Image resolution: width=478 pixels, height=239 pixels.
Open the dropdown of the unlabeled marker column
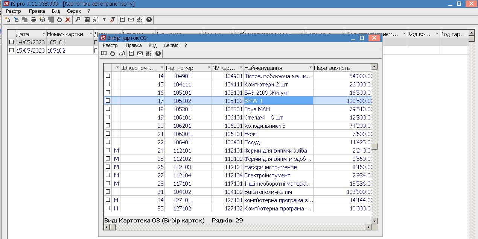[117, 68]
